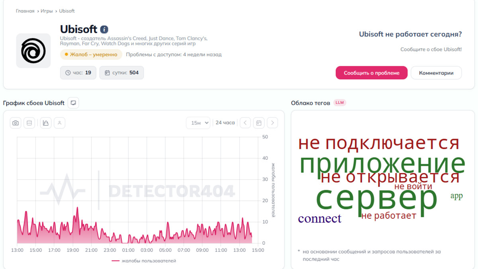Go to Главная breadcrumb
The image size is (478, 269).
pos(25,11)
